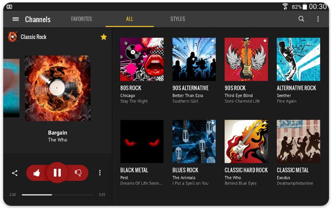Viewport: 331px width, 209px height.
Task: Thumbs up the song Bargain
Action: (37, 173)
